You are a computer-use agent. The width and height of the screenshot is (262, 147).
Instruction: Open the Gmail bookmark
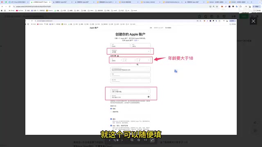click(x=11, y=11)
